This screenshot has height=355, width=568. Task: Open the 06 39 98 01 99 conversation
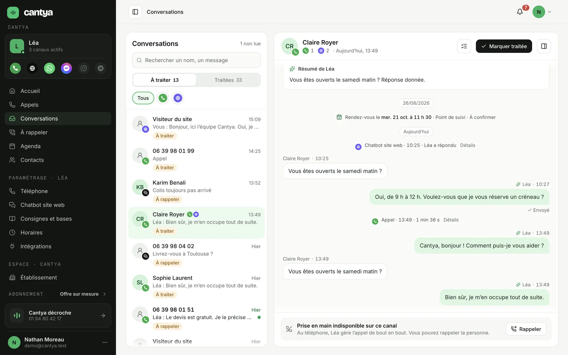pos(196,159)
